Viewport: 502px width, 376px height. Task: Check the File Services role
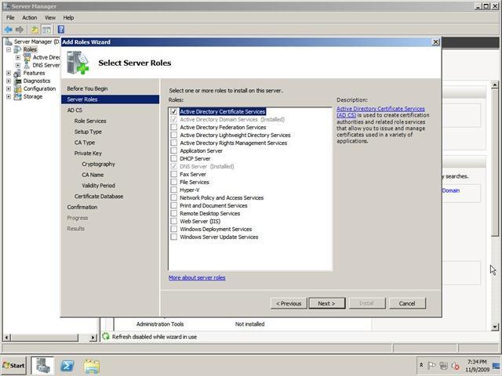point(174,182)
